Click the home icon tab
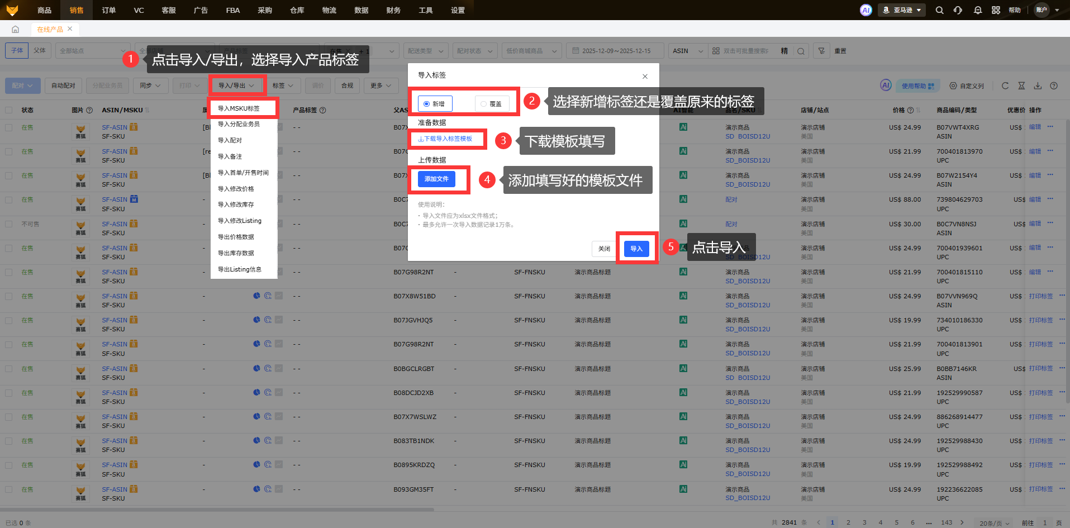The width and height of the screenshot is (1070, 528). (15, 29)
